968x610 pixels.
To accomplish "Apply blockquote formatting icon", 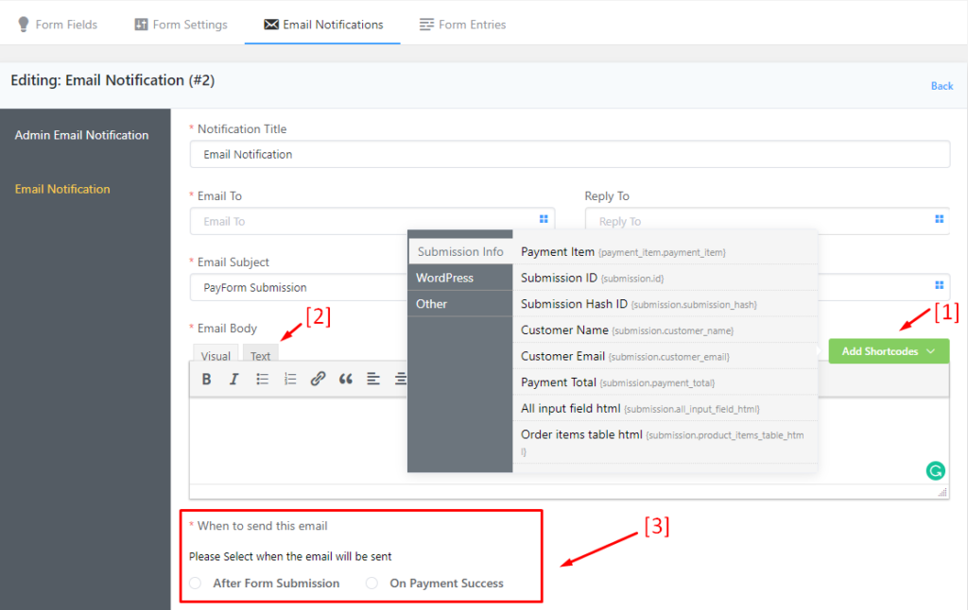I will (346, 379).
